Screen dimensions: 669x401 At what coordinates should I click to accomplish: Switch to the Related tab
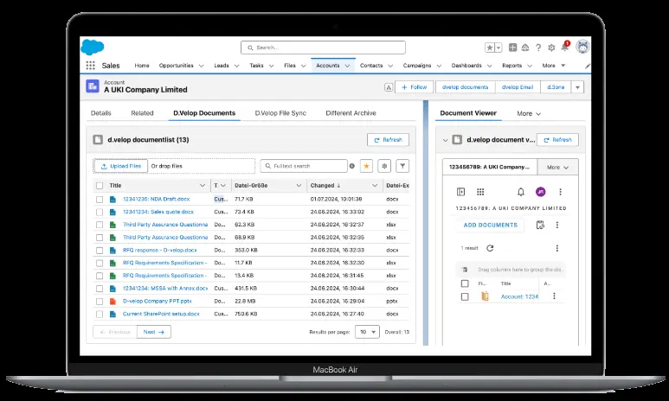pyautogui.click(x=142, y=113)
